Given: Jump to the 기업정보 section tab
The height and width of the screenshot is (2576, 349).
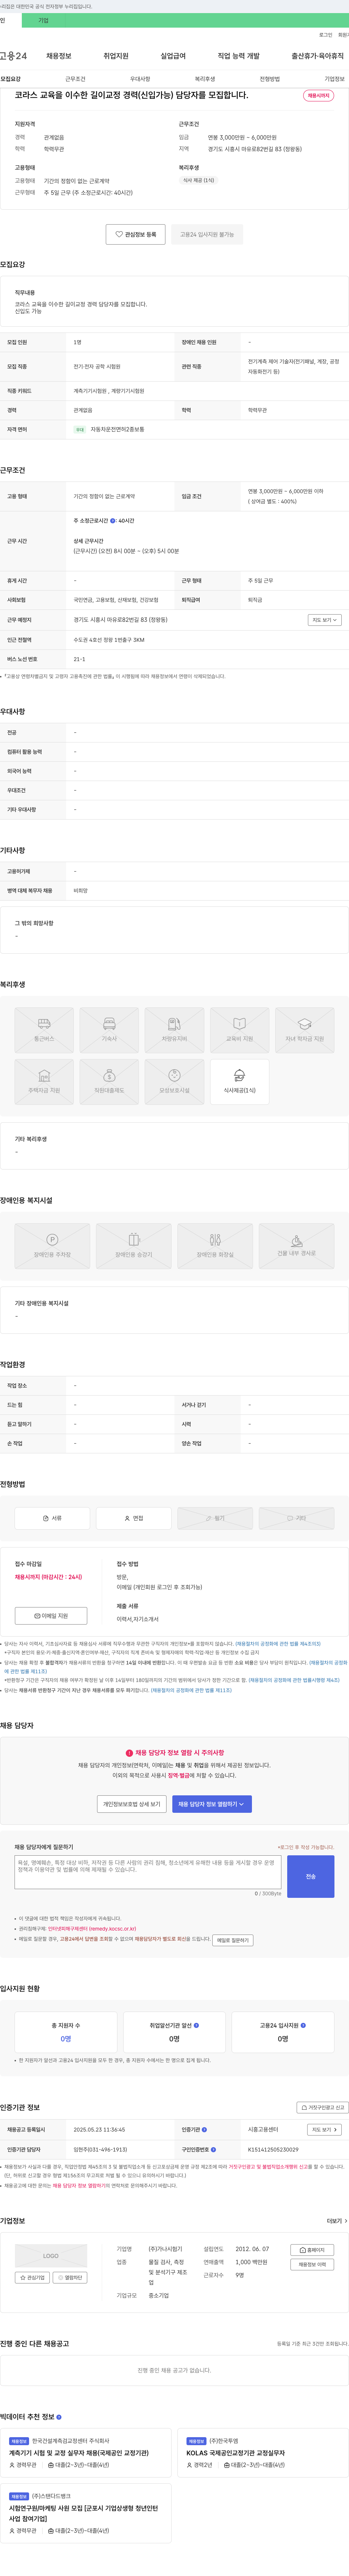Looking at the screenshot, I should [x=334, y=79].
